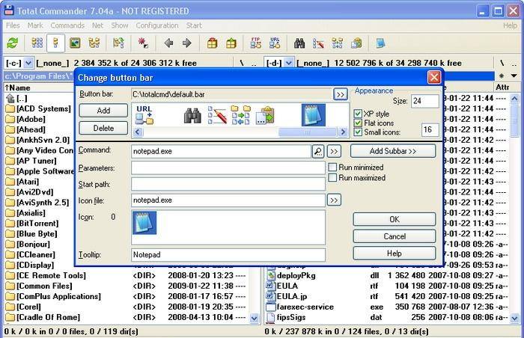
Task: Close the Change button bar dialog
Action: click(x=433, y=78)
